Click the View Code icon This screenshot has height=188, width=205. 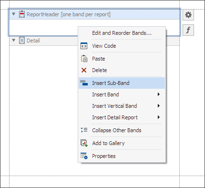pyautogui.click(x=84, y=46)
